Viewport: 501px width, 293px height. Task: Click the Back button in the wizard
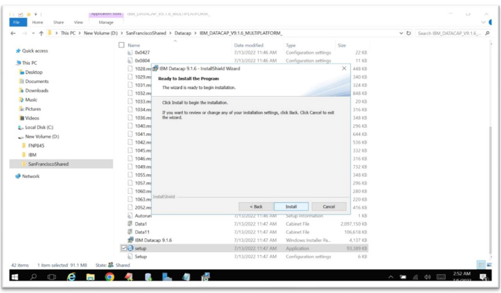pyautogui.click(x=256, y=207)
